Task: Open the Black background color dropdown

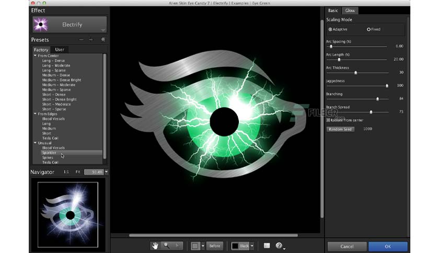Action: click(252, 246)
